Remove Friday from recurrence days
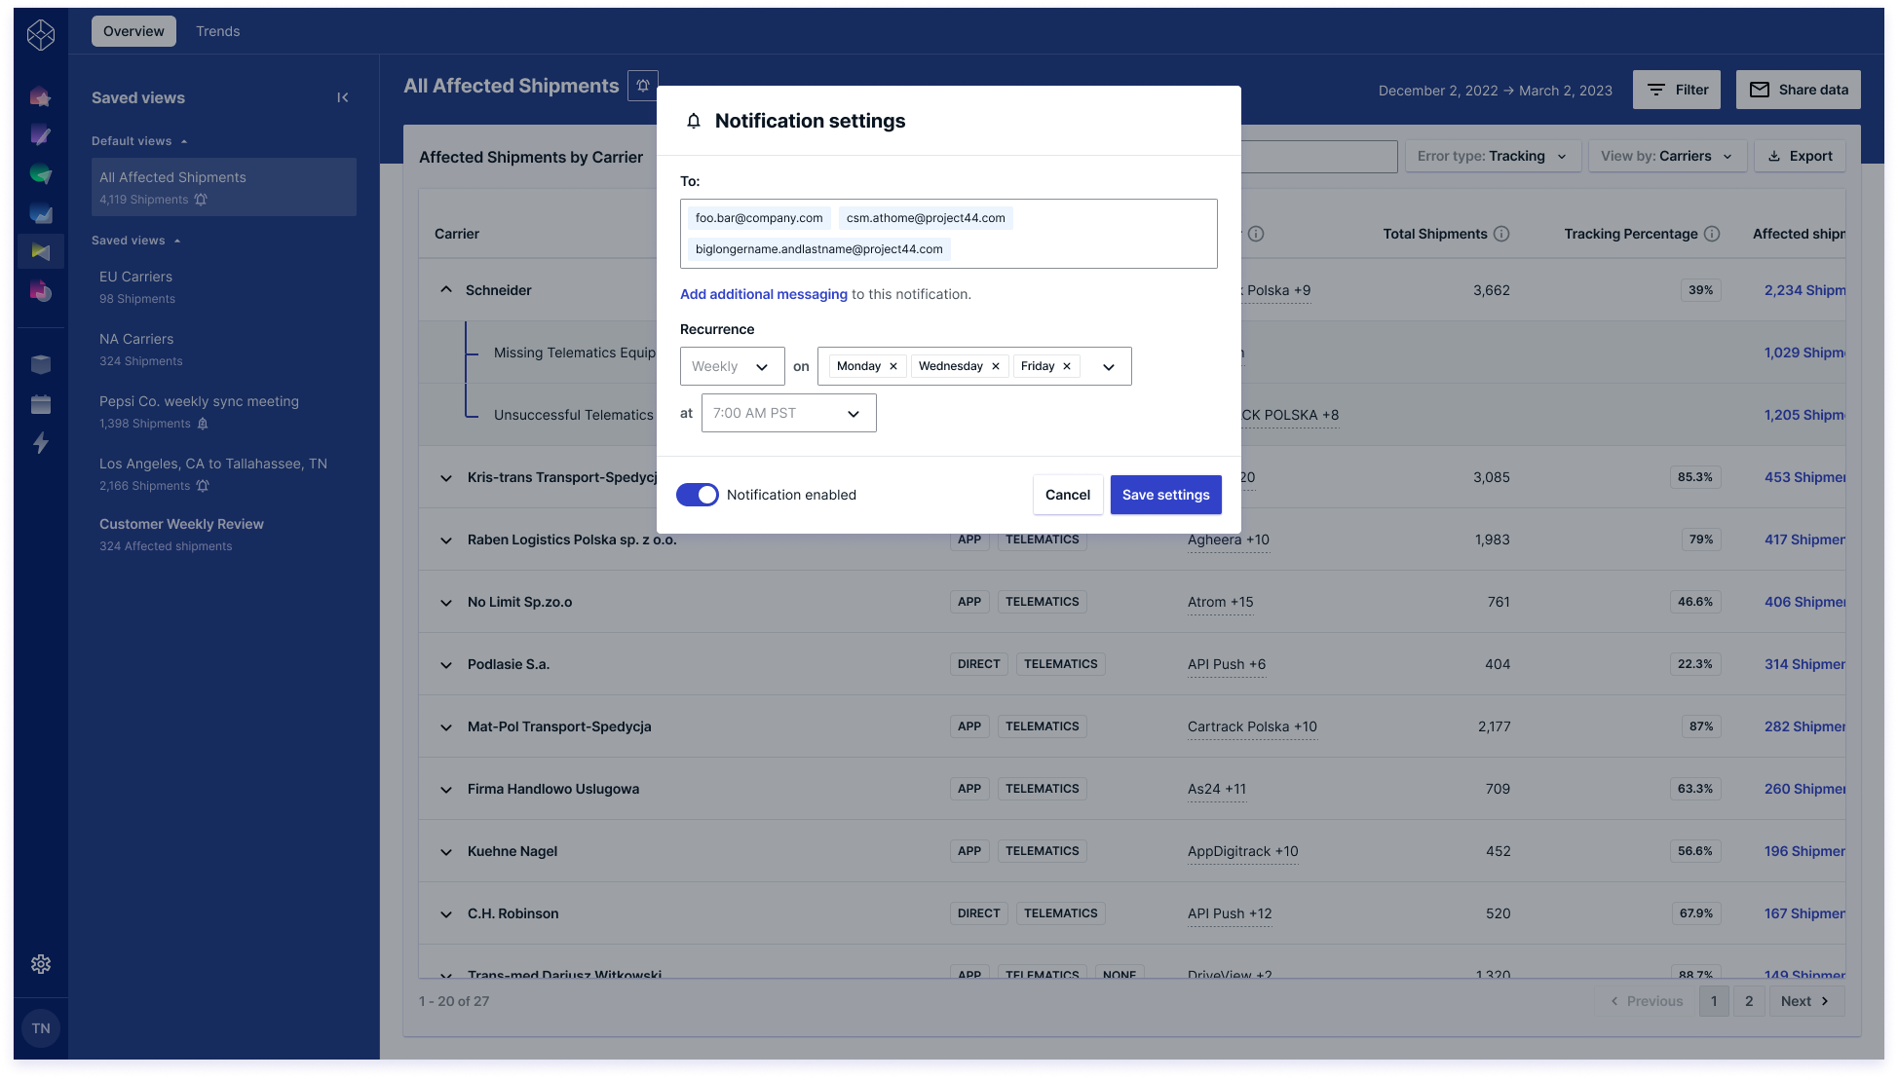The image size is (1898, 1079). click(x=1067, y=366)
